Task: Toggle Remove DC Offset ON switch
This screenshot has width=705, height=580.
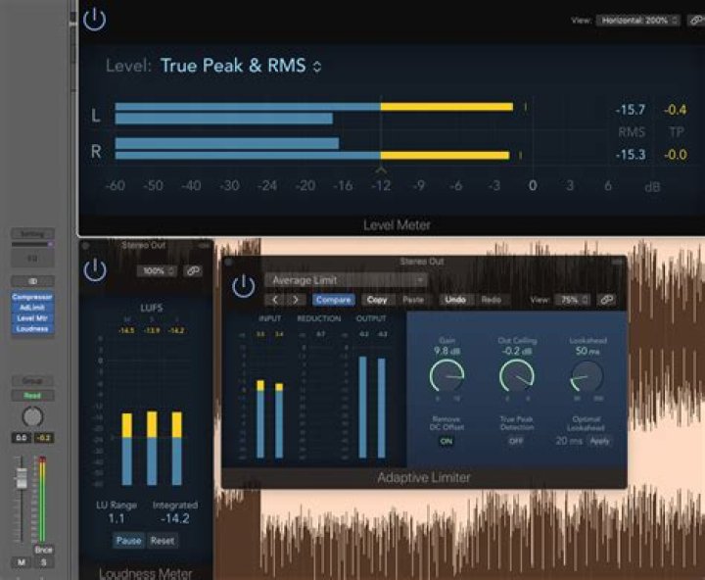Action: (446, 441)
